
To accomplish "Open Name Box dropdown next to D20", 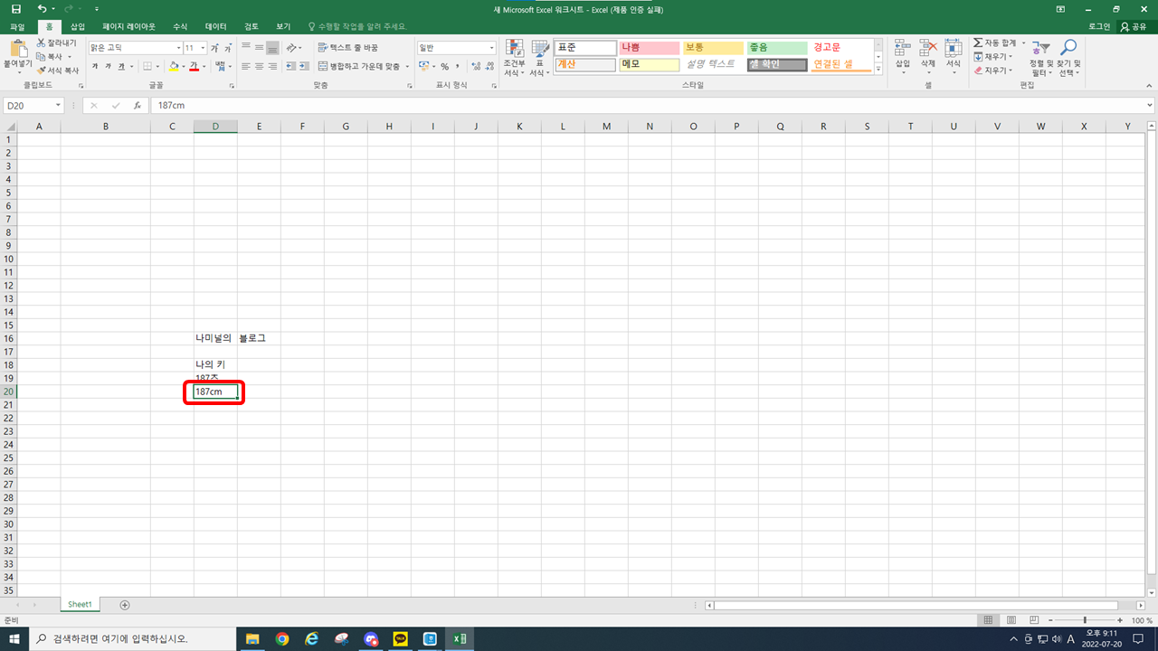I will [59, 105].
